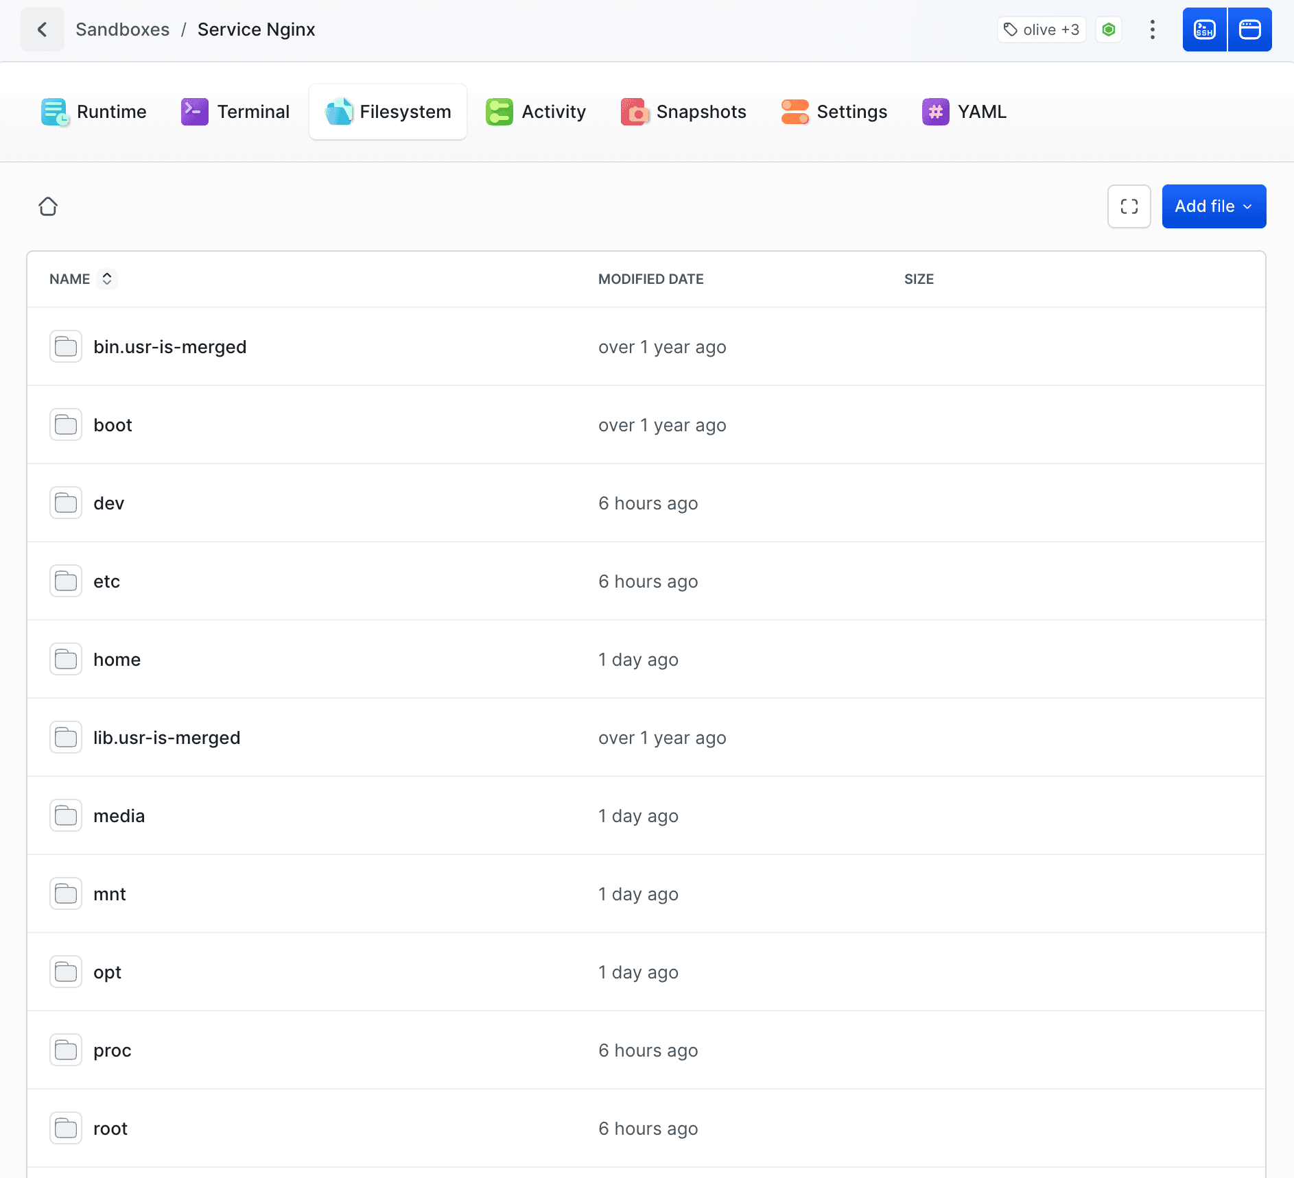This screenshot has width=1294, height=1178.
Task: Select the YAML tab
Action: click(964, 112)
